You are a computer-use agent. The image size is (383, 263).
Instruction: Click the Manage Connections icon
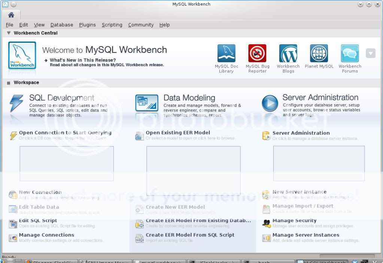click(x=13, y=238)
